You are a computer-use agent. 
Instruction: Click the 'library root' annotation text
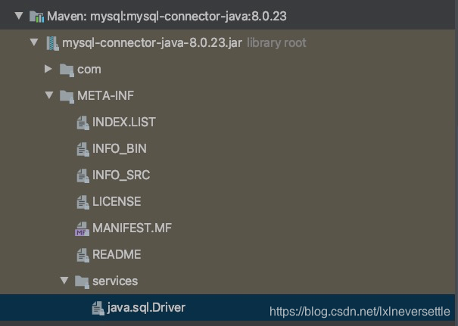[x=276, y=43]
